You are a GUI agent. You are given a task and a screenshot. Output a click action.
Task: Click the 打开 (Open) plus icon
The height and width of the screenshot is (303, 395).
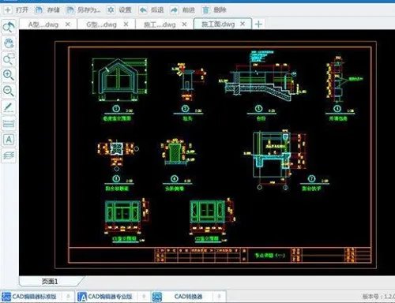8,10
